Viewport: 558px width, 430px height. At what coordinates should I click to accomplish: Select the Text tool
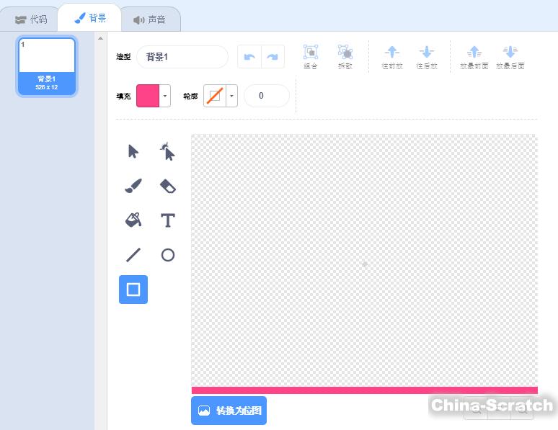(x=167, y=220)
